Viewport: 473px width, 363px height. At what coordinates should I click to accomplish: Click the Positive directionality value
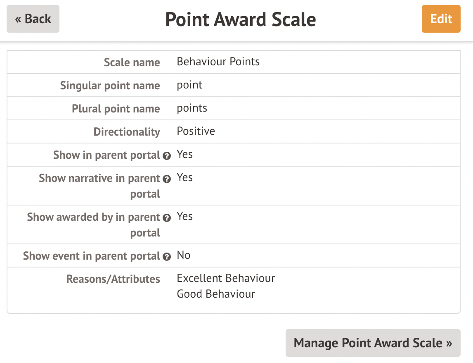tap(196, 131)
